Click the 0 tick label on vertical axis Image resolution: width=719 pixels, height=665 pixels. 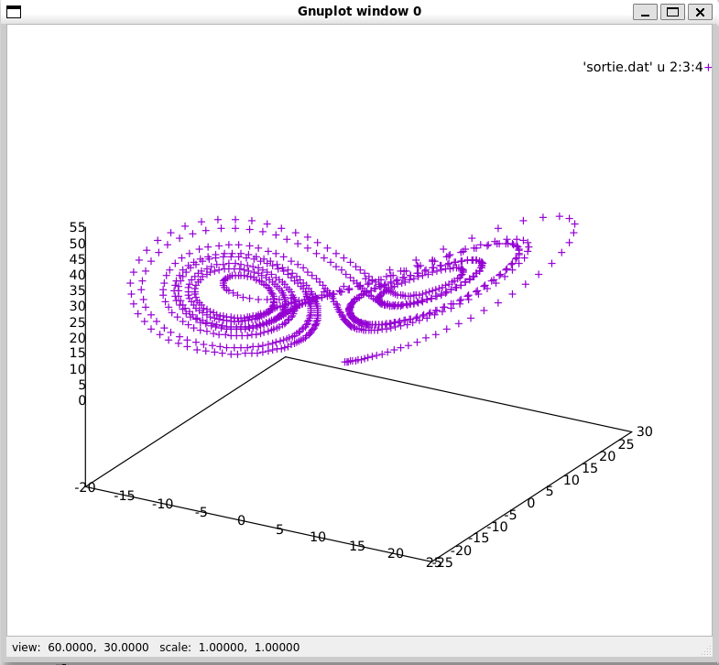pos(82,400)
